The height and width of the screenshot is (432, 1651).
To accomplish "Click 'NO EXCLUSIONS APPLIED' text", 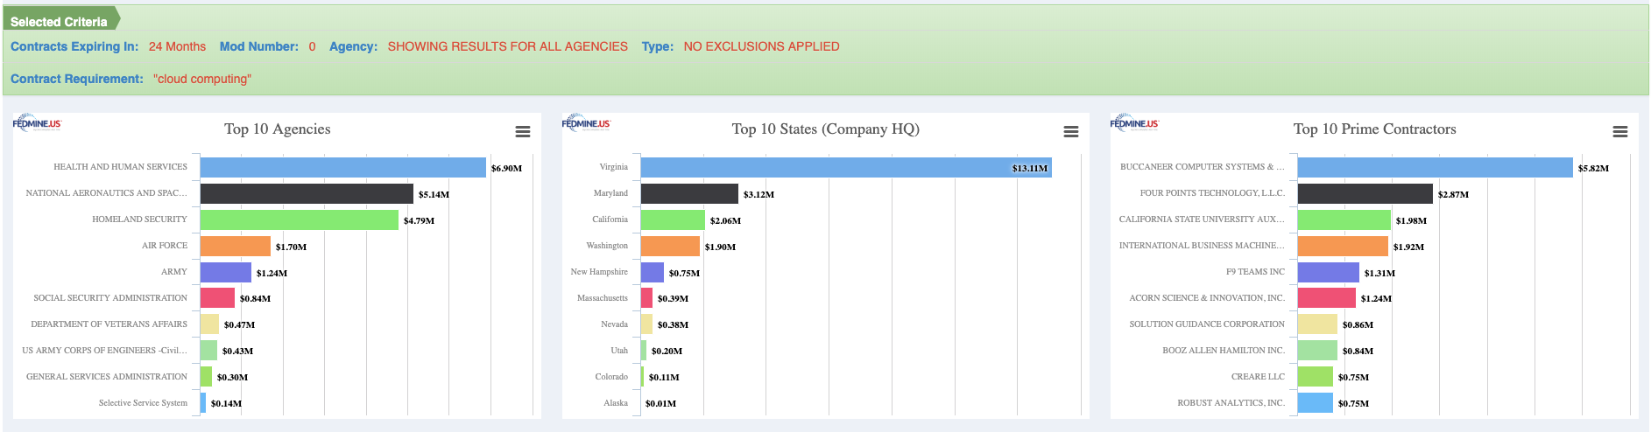I will (x=761, y=46).
